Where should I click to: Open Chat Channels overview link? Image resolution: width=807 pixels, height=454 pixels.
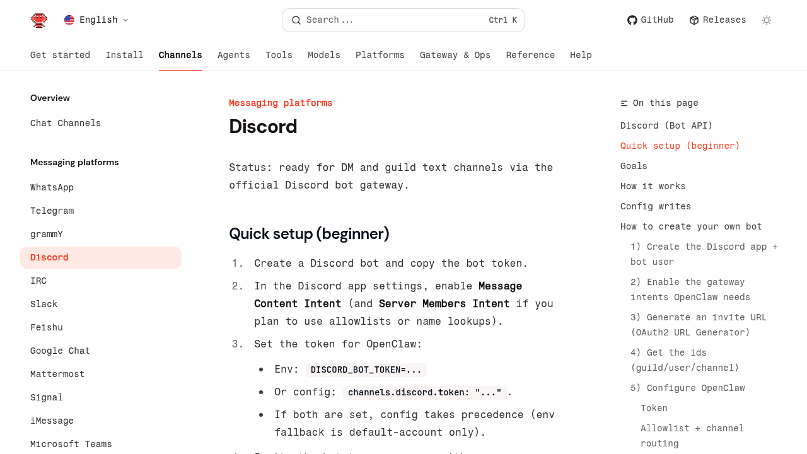[66, 123]
